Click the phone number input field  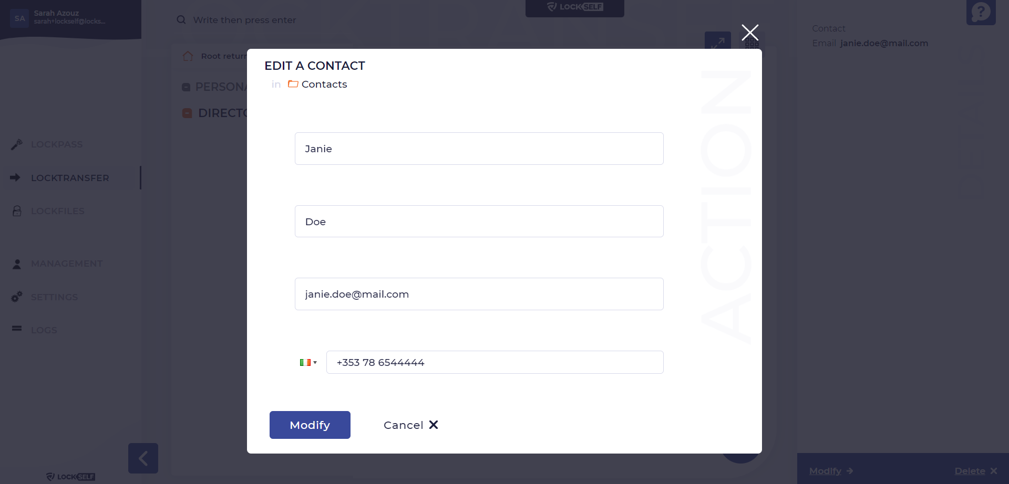click(x=495, y=362)
